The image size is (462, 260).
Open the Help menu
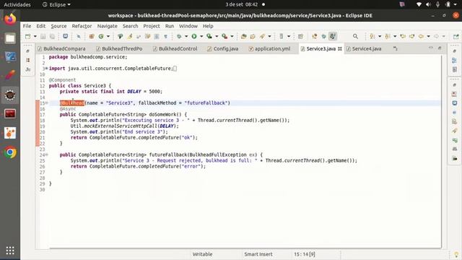coord(208,26)
